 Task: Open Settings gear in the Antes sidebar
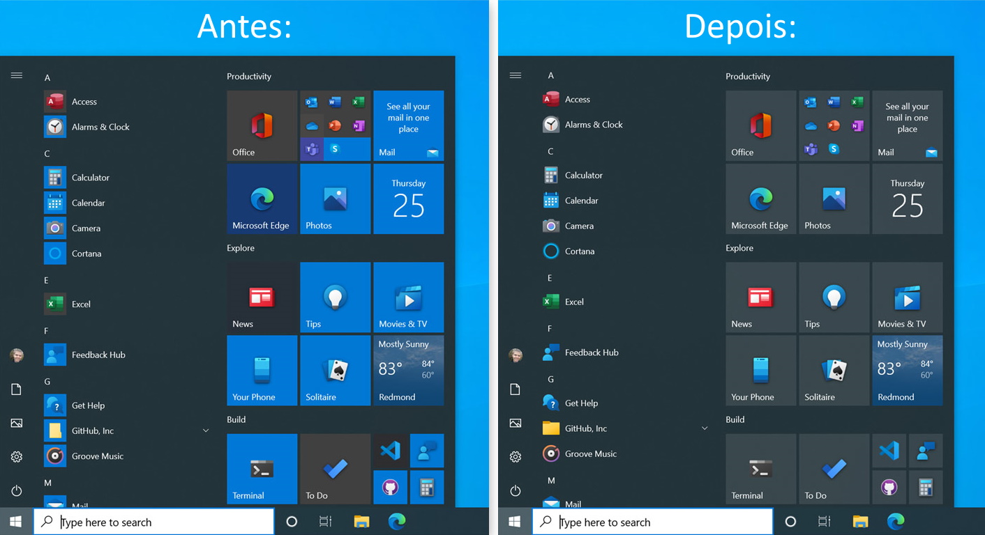click(17, 457)
